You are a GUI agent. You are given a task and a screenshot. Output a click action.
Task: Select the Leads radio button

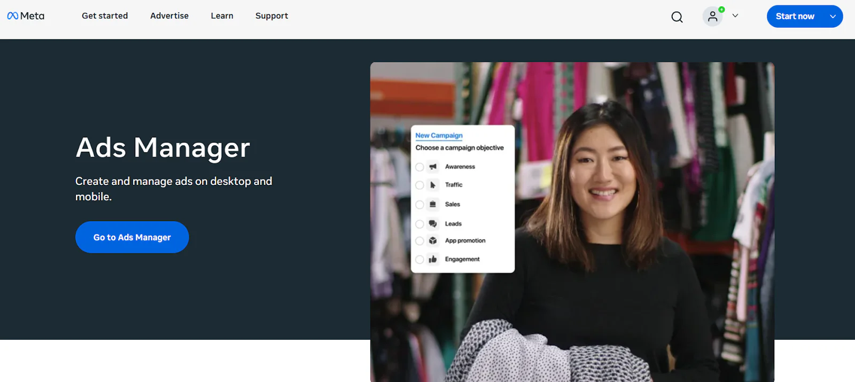419,224
